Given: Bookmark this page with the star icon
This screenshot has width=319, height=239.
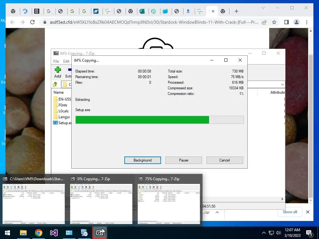Looking at the screenshot, I should tap(274, 22).
